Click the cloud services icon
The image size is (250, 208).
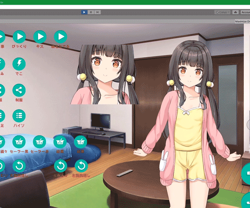[236, 12]
